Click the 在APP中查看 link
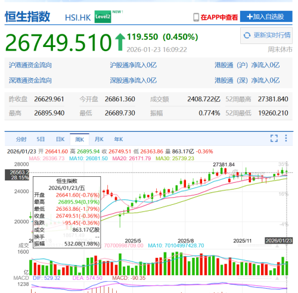 (x=219, y=17)
